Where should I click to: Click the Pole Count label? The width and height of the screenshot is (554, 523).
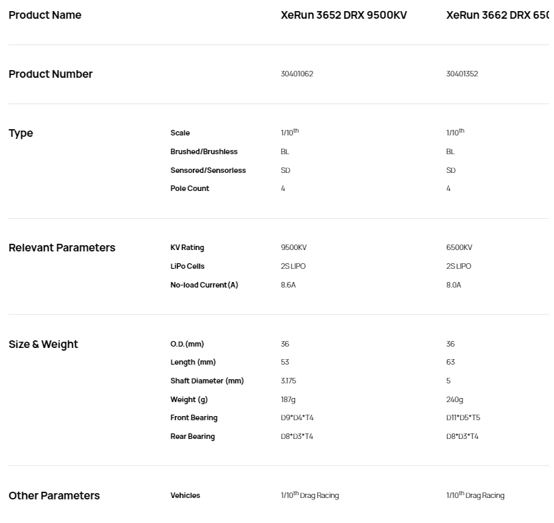pyautogui.click(x=190, y=188)
